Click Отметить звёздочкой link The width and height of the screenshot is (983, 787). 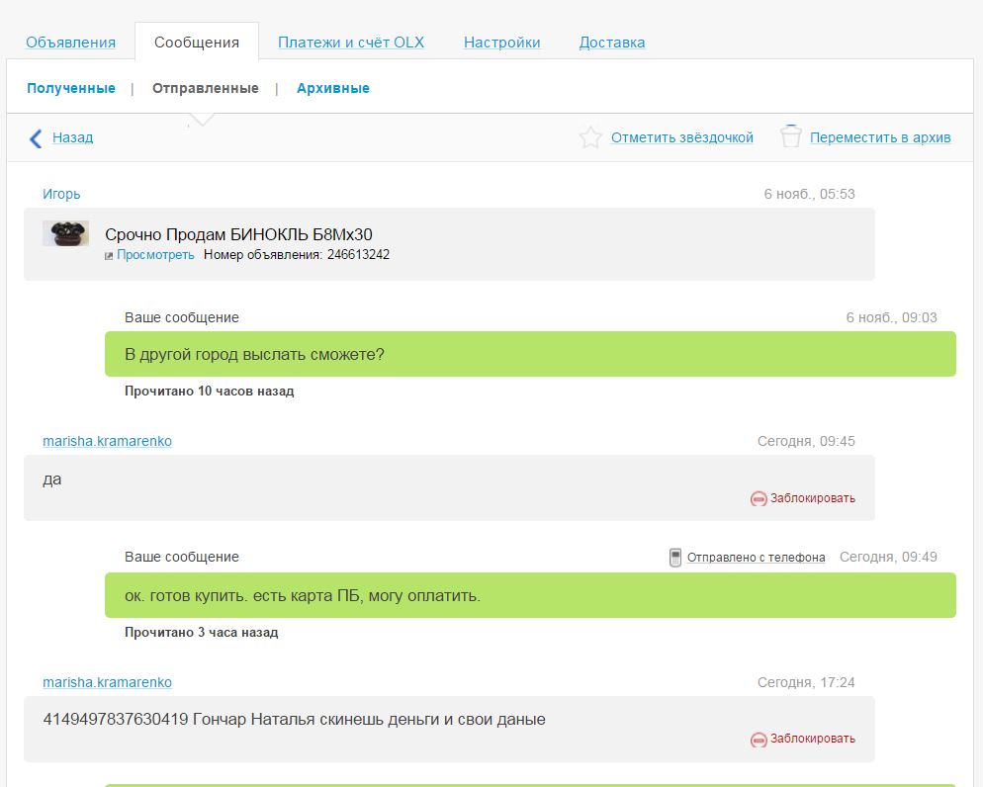click(x=682, y=137)
